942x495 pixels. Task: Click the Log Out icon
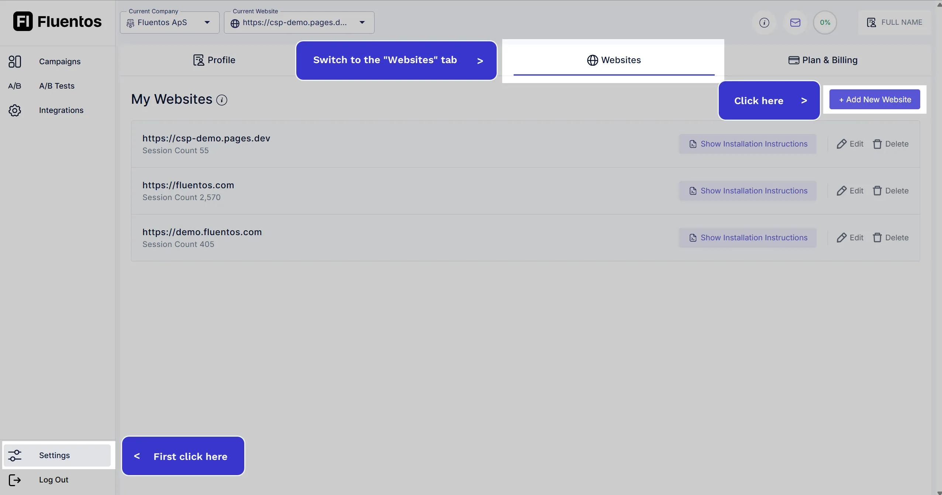pos(15,480)
